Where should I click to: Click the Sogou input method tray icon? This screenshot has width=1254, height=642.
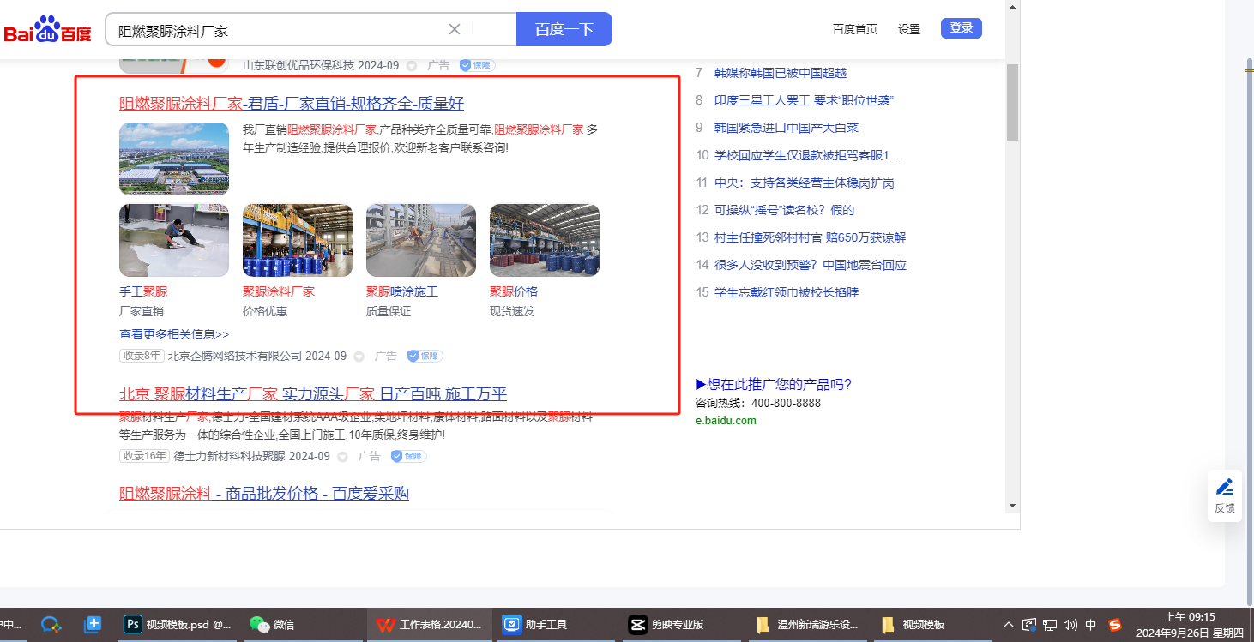[1114, 625]
